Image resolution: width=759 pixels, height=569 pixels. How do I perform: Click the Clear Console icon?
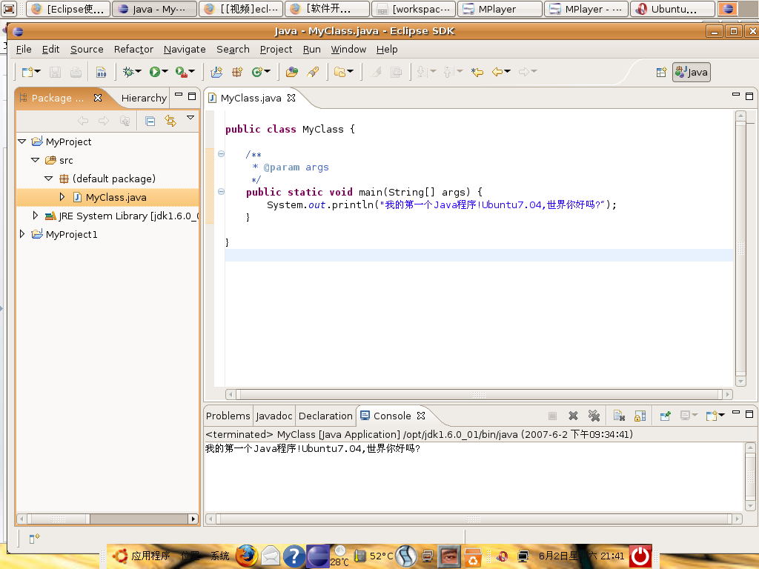point(619,416)
